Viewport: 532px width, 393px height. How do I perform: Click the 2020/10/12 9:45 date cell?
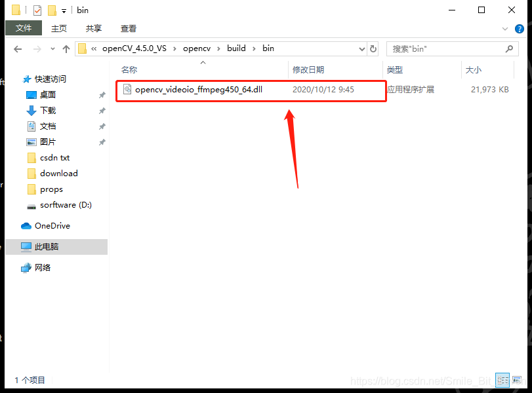click(323, 90)
